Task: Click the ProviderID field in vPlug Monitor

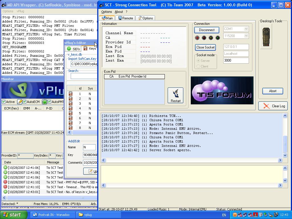Action: click(25, 155)
